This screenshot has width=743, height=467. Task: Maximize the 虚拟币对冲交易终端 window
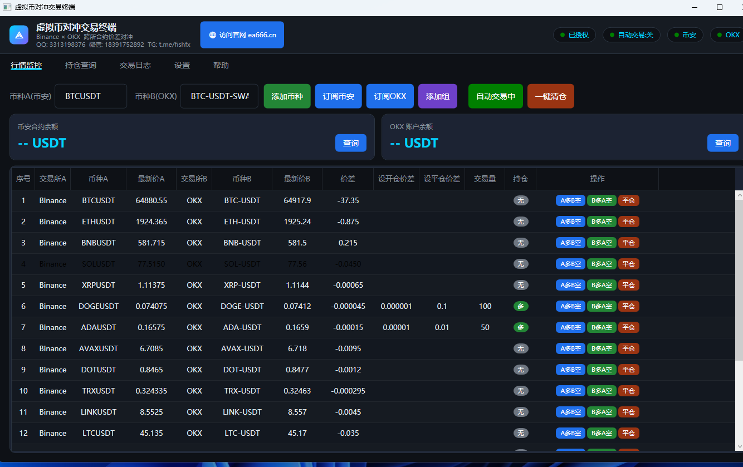[x=720, y=7]
